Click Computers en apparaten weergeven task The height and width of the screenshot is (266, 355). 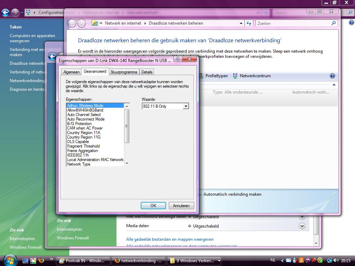point(32,38)
